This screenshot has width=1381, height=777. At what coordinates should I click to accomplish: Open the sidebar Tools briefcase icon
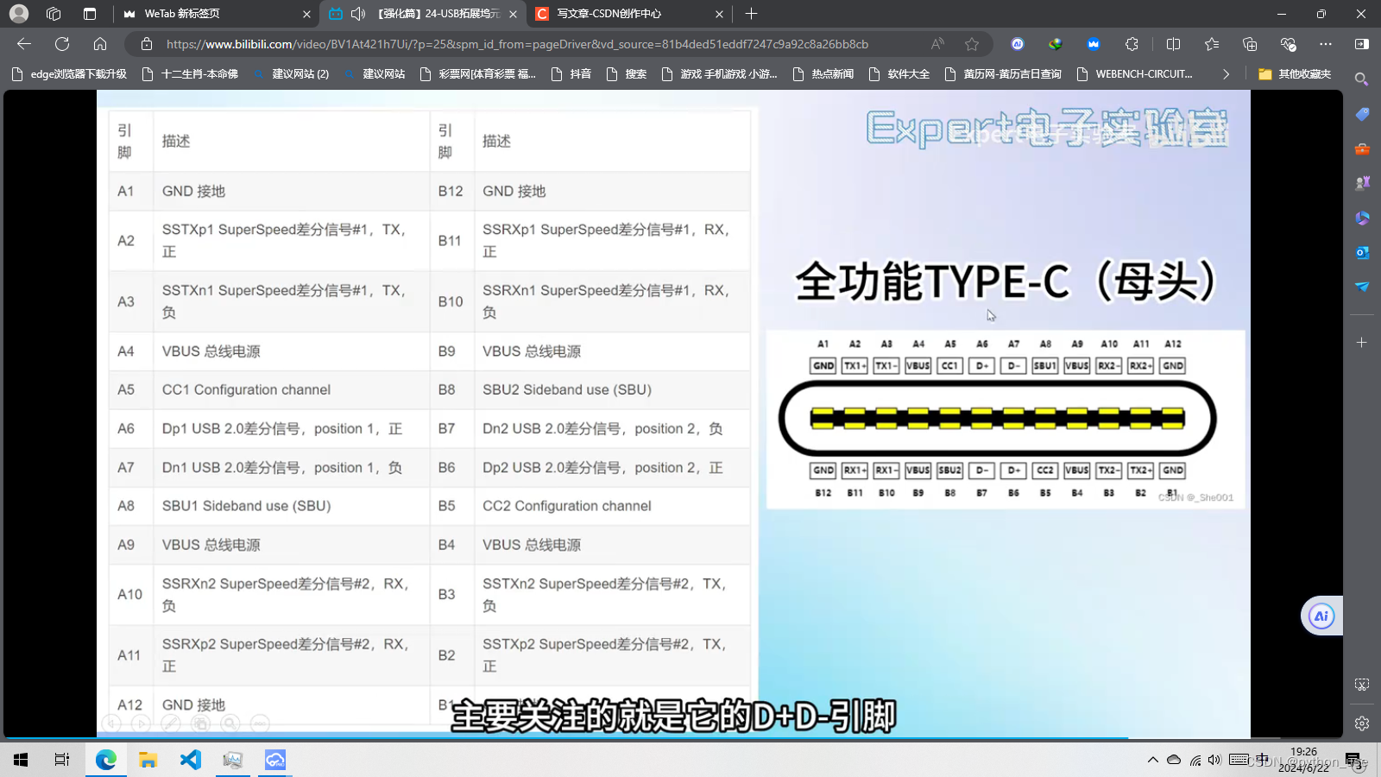coord(1362,148)
